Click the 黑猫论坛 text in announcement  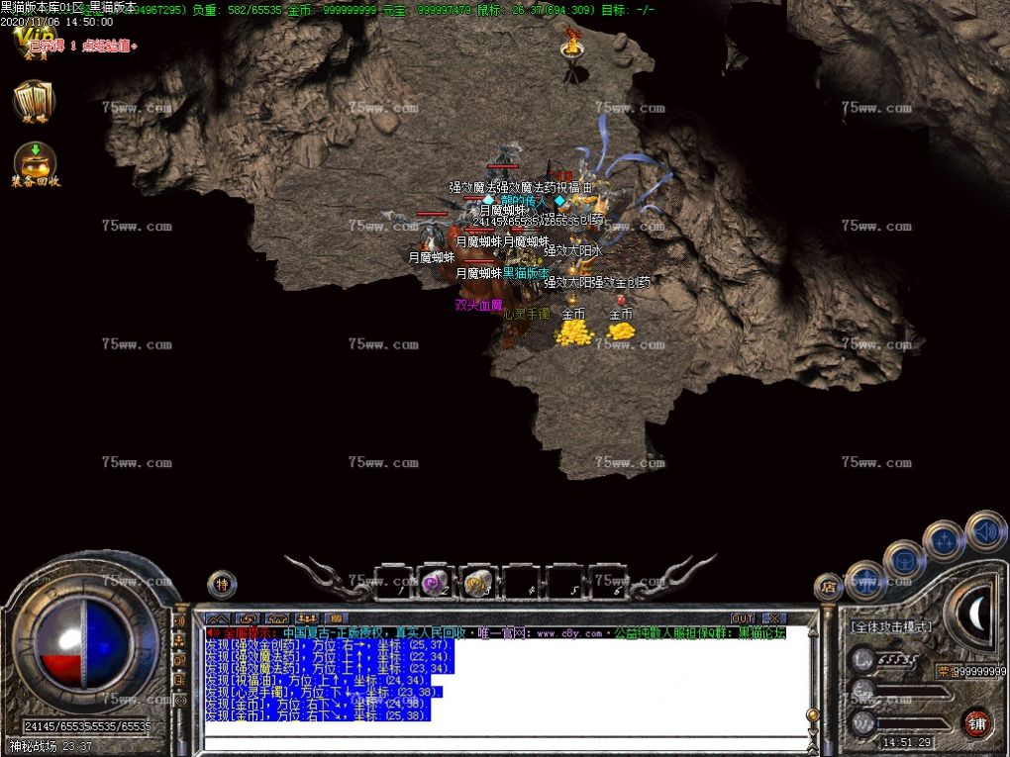[x=762, y=633]
